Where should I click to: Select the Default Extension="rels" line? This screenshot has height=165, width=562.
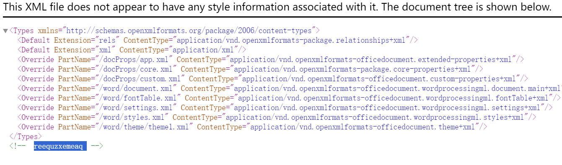coord(218,40)
